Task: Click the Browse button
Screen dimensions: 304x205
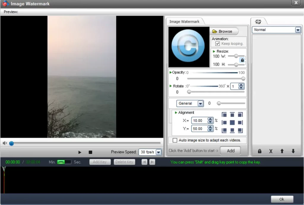Action: [225, 31]
